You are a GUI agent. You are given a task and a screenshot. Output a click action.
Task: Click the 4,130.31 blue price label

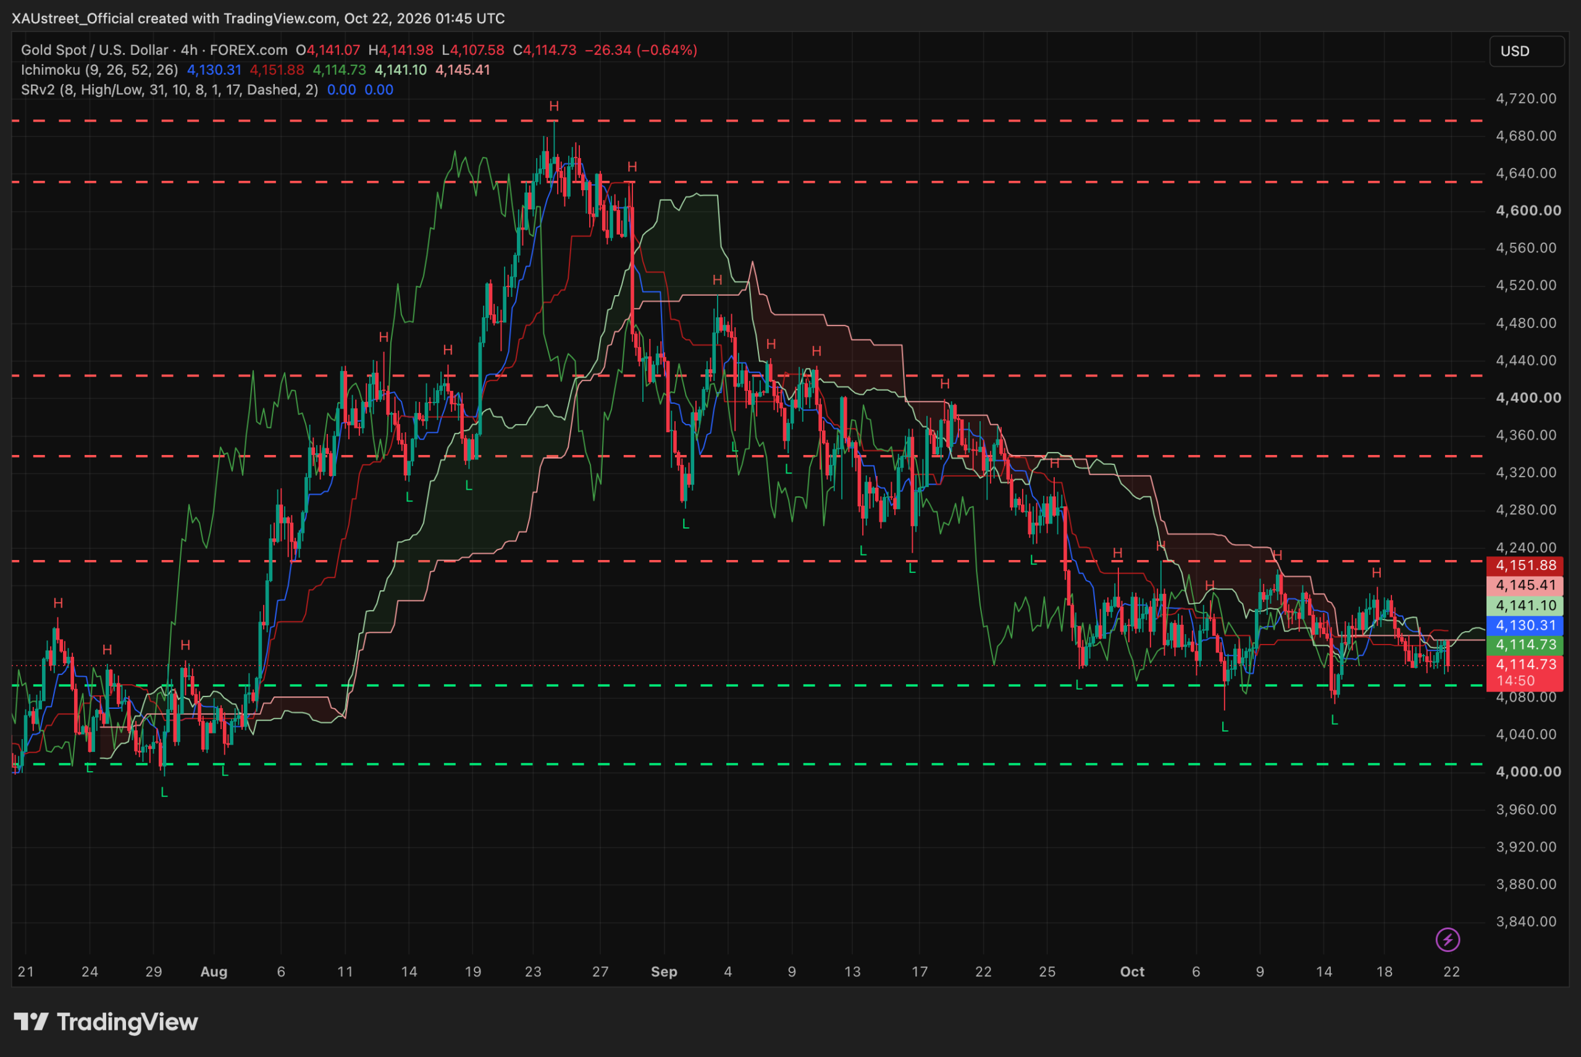(1525, 625)
